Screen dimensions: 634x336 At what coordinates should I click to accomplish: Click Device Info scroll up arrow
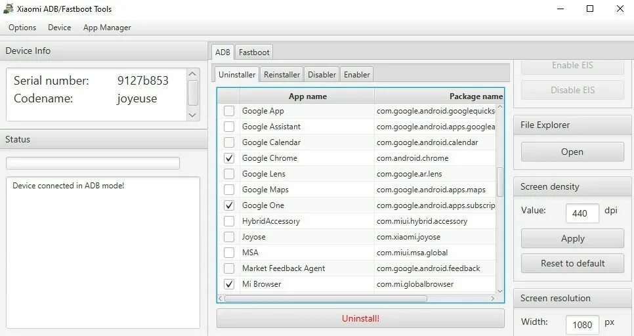click(x=192, y=73)
